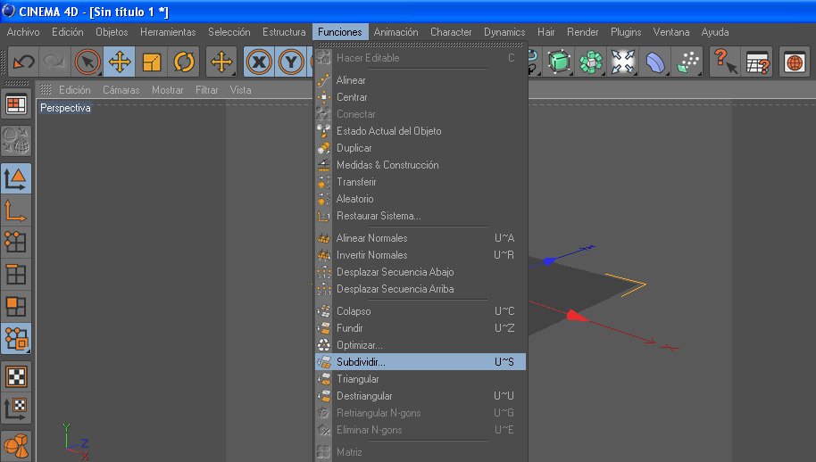816x462 pixels.
Task: Open the Animación menu
Action: pos(396,32)
